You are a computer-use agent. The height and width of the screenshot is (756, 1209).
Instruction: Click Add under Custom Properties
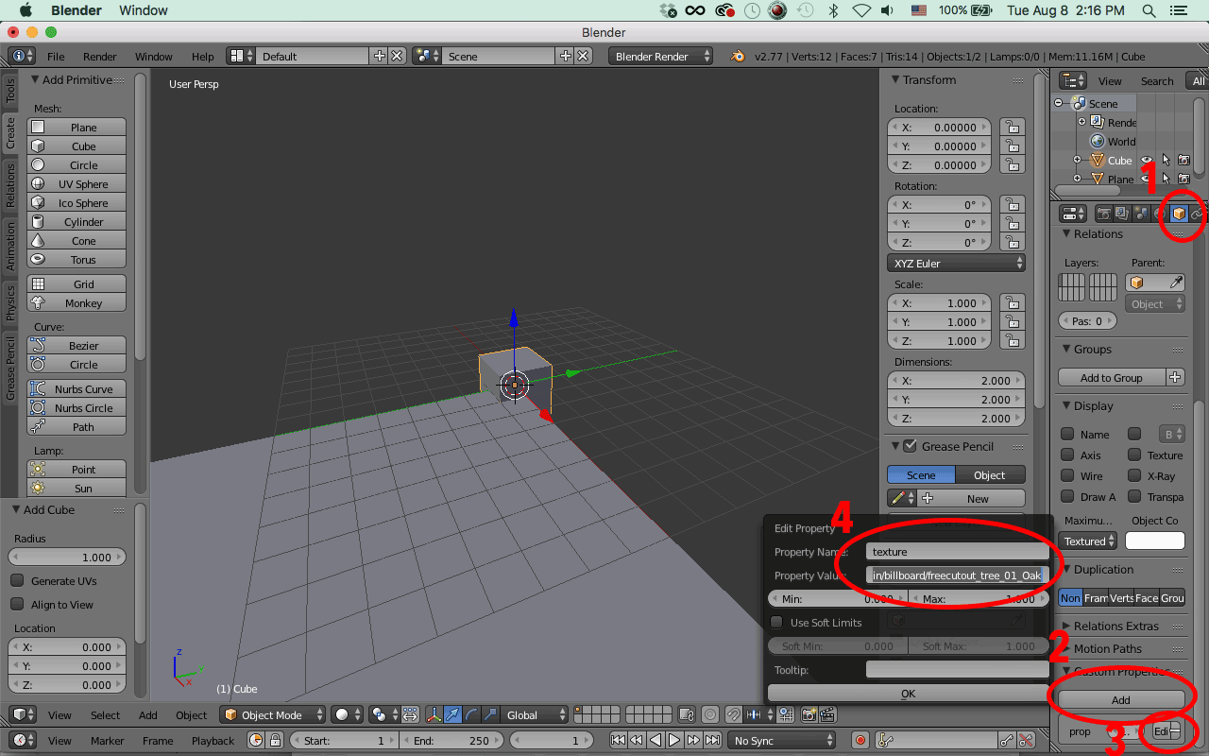1120,699
